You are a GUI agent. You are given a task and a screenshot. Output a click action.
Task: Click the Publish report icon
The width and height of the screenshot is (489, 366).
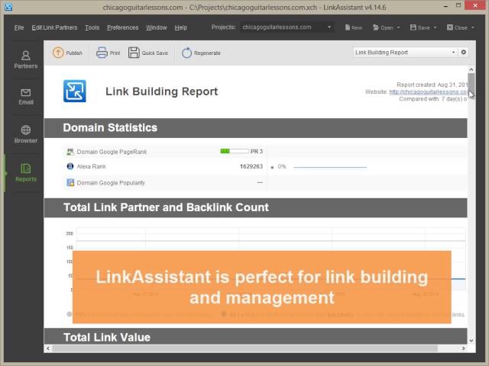click(x=58, y=53)
